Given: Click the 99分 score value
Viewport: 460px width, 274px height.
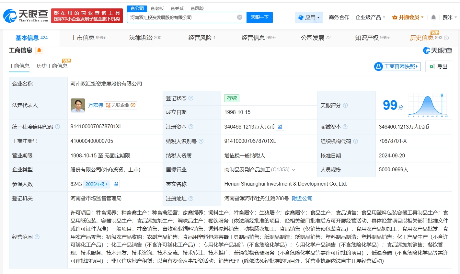Looking at the screenshot, I should tap(393, 105).
